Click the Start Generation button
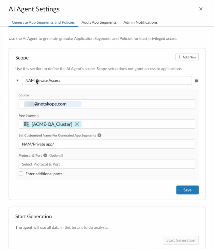214x249 pixels. pyautogui.click(x=181, y=240)
